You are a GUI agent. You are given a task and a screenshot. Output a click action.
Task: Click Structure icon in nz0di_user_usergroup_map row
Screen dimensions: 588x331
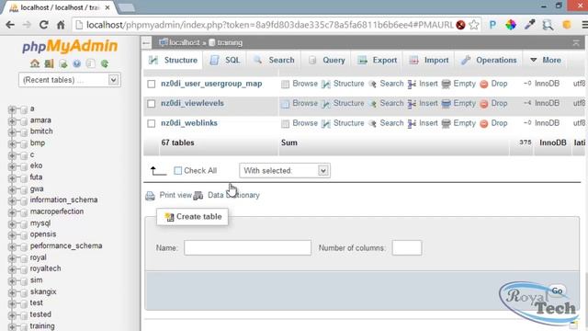326,84
